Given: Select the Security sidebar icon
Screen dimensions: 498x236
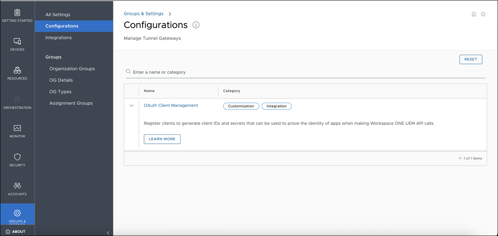Looking at the screenshot, I should (x=17, y=159).
